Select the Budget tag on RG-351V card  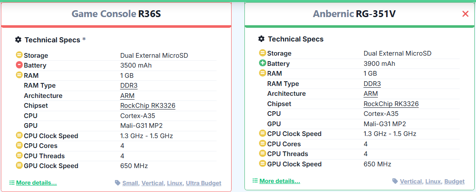pyautogui.click(x=454, y=181)
